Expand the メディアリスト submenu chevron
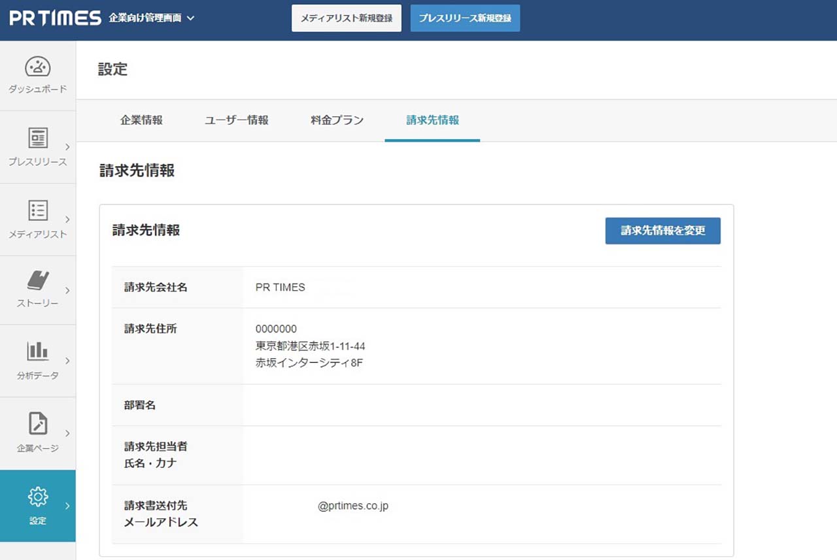 coord(67,218)
